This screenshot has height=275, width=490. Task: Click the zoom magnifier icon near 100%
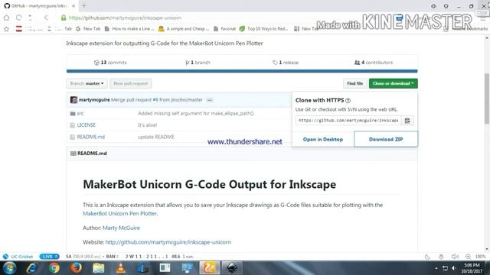[468, 257]
